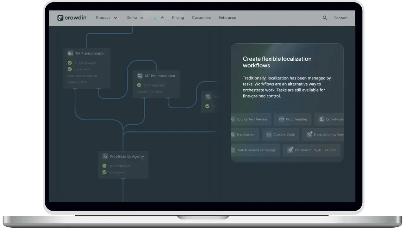Screen dimensions: 405x228
Task: Click the Proofreading glasses icon
Action: 281,119
